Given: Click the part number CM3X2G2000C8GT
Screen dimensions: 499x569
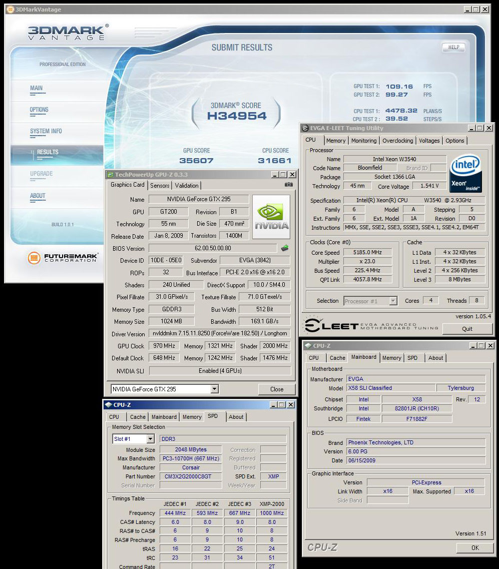Looking at the screenshot, I should click(x=191, y=476).
